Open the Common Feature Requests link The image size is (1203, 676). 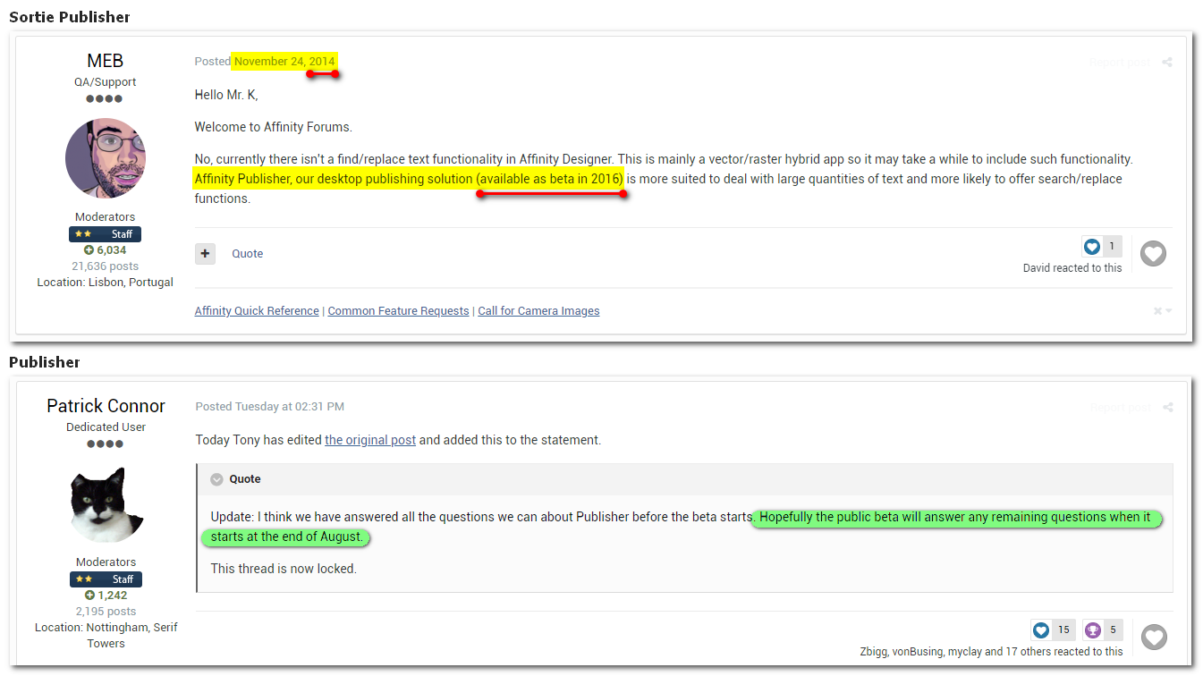[398, 311]
